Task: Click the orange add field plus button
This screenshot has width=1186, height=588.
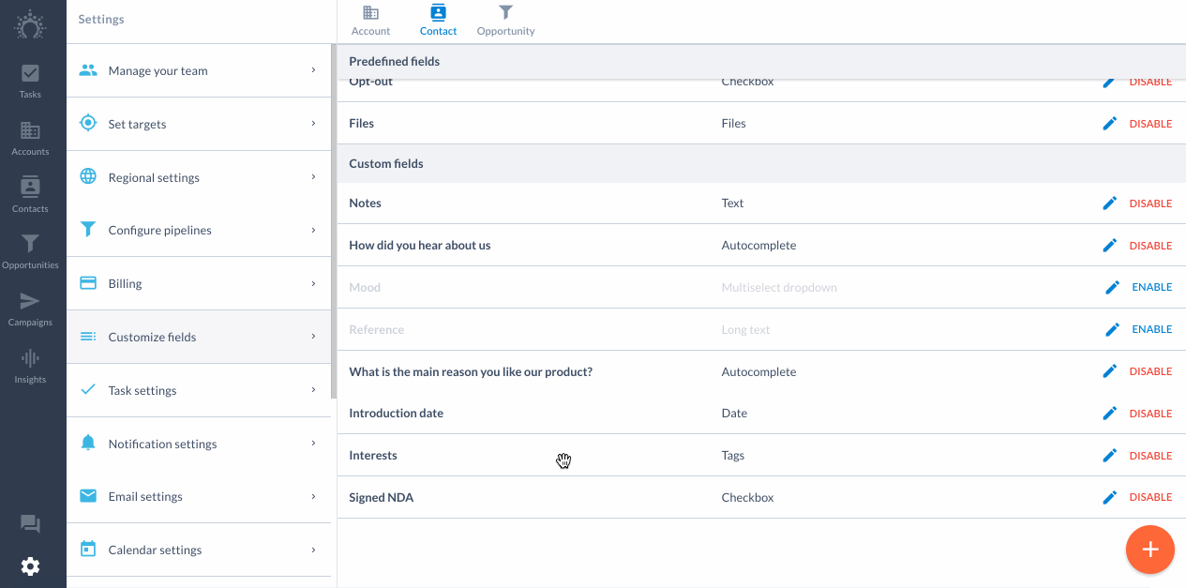Action: (1150, 550)
